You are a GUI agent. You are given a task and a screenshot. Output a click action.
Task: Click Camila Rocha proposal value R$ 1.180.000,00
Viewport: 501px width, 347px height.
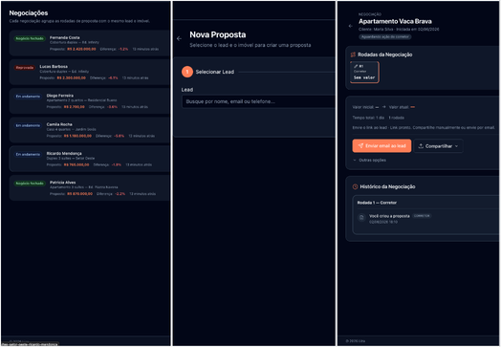click(77, 136)
